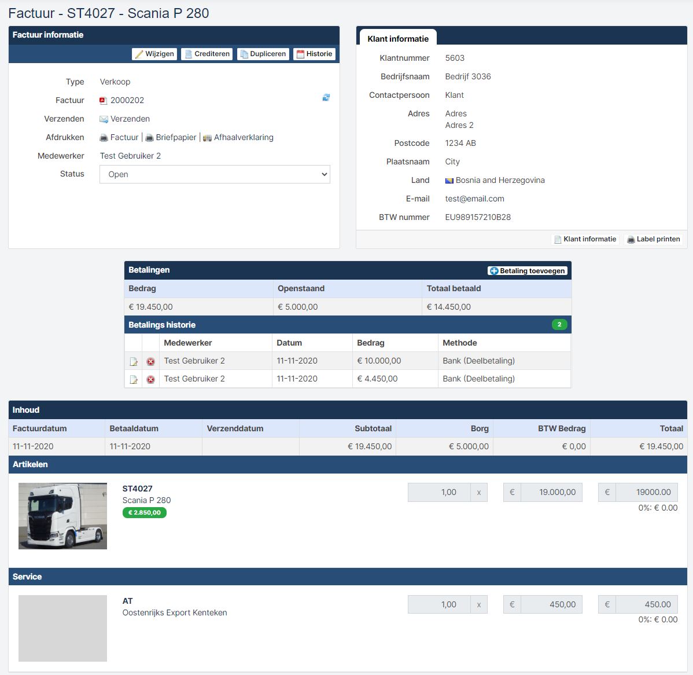Image resolution: width=693 pixels, height=675 pixels.
Task: Click the truck icon before Afhaalverklaring
Action: [207, 138]
